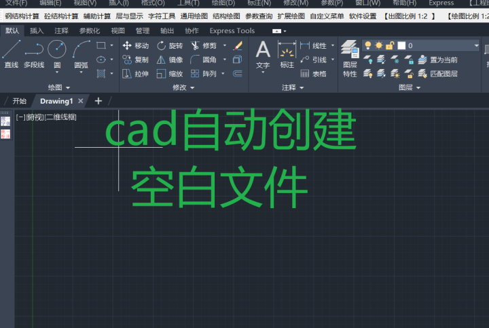
Task: Activate the Copy (复制) command
Action: (135, 60)
